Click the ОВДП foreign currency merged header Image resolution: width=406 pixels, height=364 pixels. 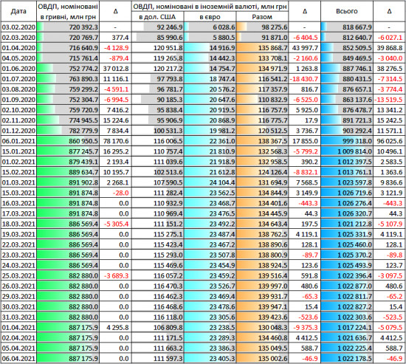(210, 7)
